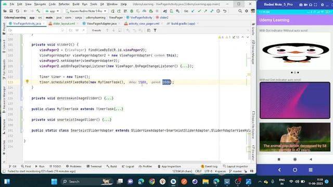Open the app run configuration dropdown
333x187 pixels.
(52, 11)
